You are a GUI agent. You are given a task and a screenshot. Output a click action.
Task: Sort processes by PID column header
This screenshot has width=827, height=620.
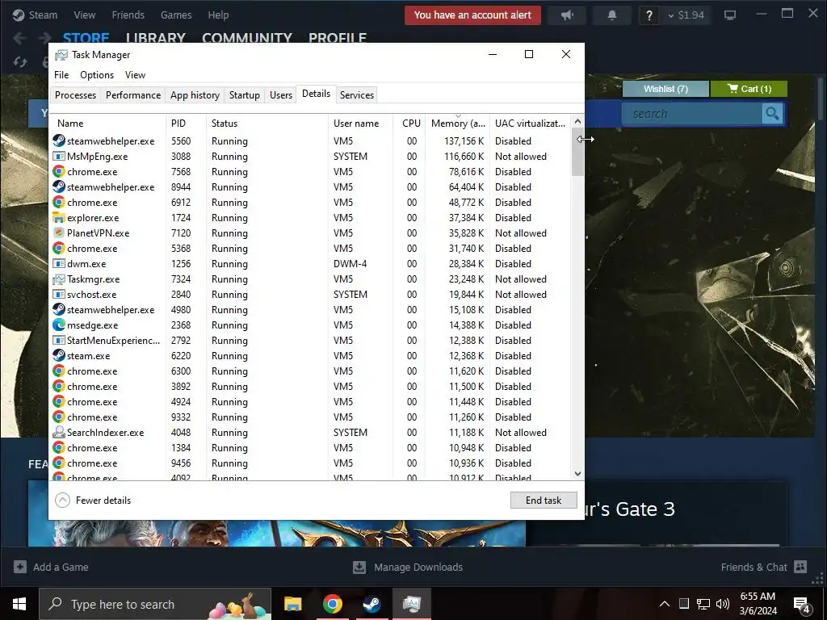point(187,123)
